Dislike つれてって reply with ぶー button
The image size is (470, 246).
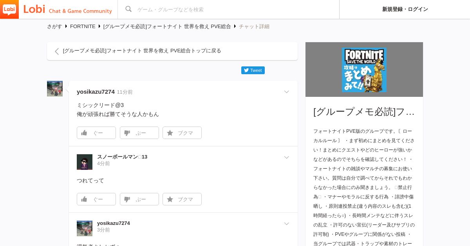tap(139, 199)
